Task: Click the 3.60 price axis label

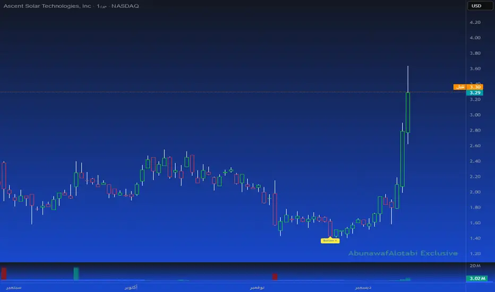Action: click(475, 68)
